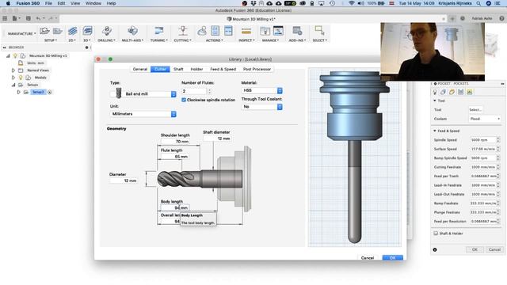Viewport: 507px width, 285px height.
Task: Toggle visibility bulb of Mountain 3D Milling
Action: 15,56
